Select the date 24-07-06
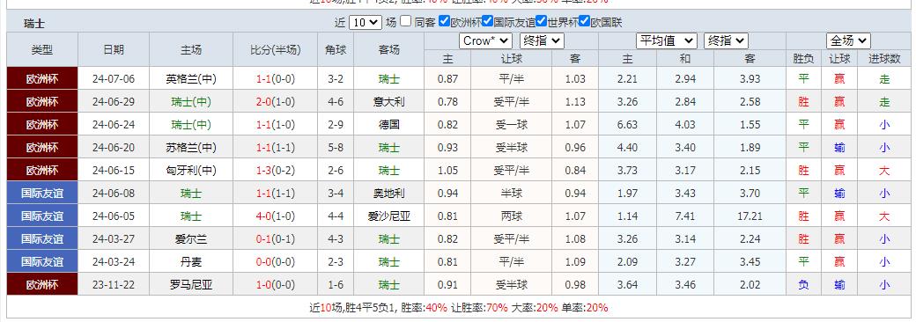The width and height of the screenshot is (916, 322). point(114,79)
